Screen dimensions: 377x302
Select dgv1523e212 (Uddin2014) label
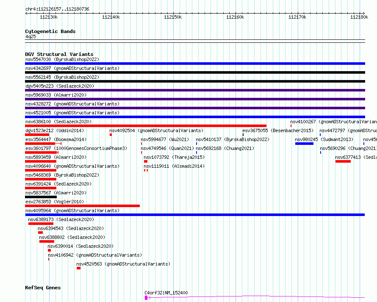click(x=55, y=130)
